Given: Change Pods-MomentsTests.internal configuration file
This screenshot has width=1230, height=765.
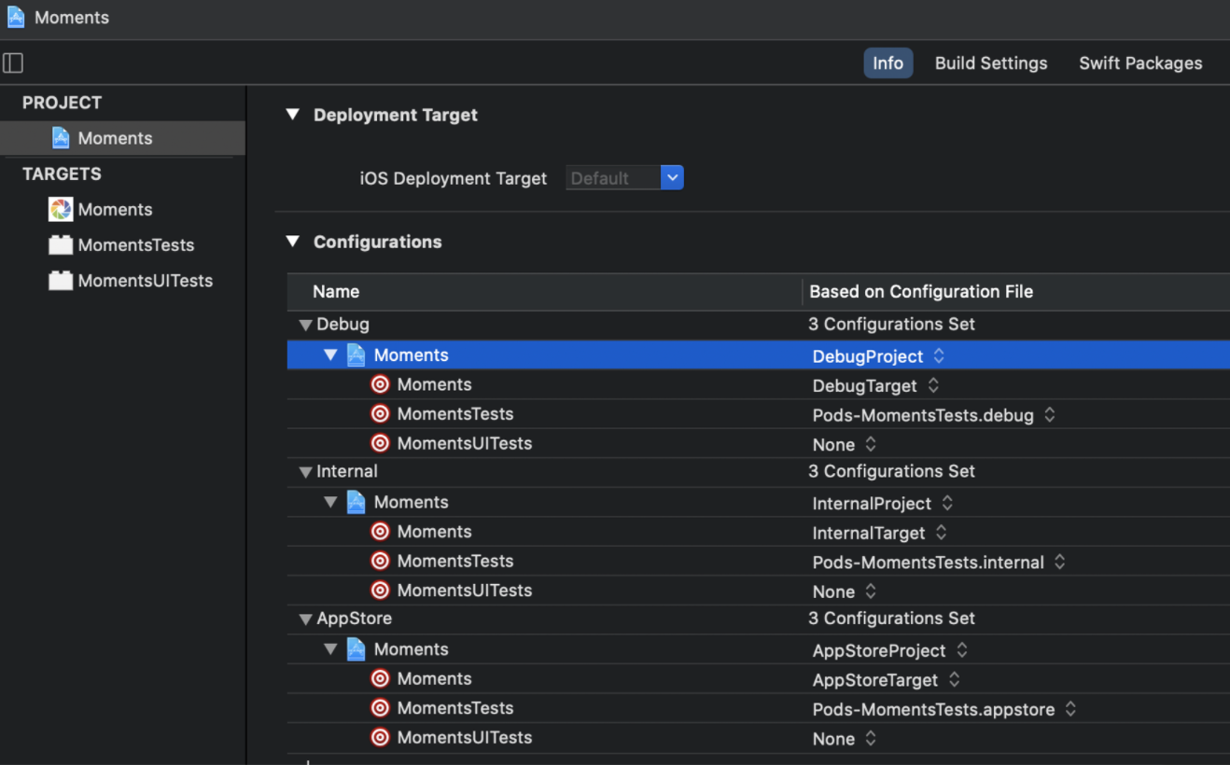Looking at the screenshot, I should click(x=1059, y=563).
